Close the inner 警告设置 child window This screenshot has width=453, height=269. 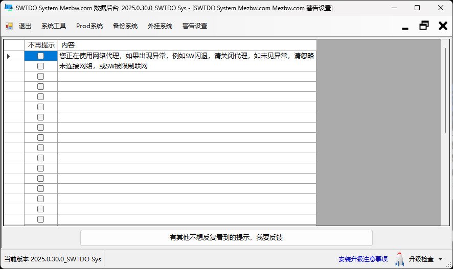pyautogui.click(x=443, y=26)
